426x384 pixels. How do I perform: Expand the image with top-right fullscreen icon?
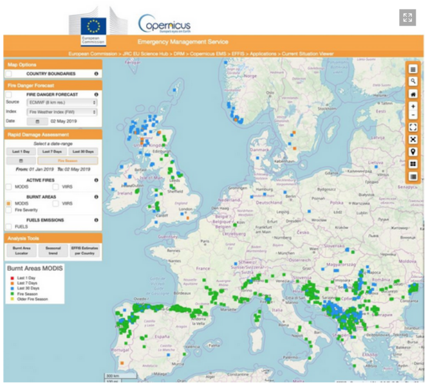[x=407, y=18]
